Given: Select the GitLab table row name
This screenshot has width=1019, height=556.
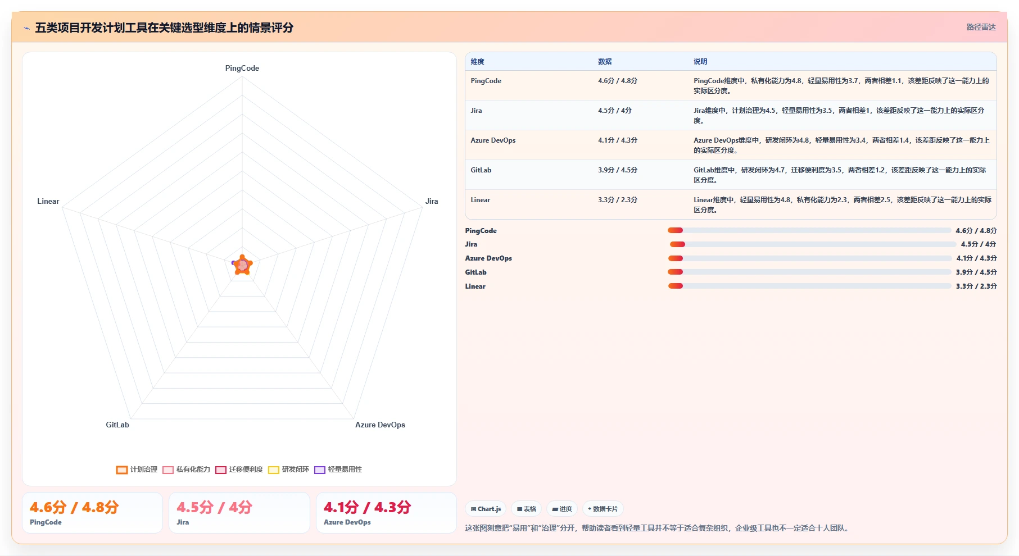Looking at the screenshot, I should 481,170.
